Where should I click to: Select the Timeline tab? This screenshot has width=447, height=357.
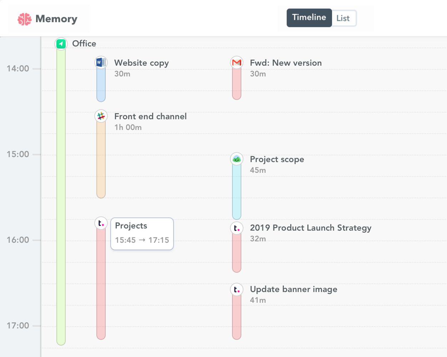[309, 17]
